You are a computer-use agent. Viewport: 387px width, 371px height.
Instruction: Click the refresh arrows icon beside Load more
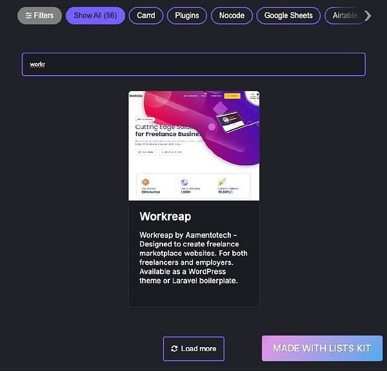[x=174, y=348]
